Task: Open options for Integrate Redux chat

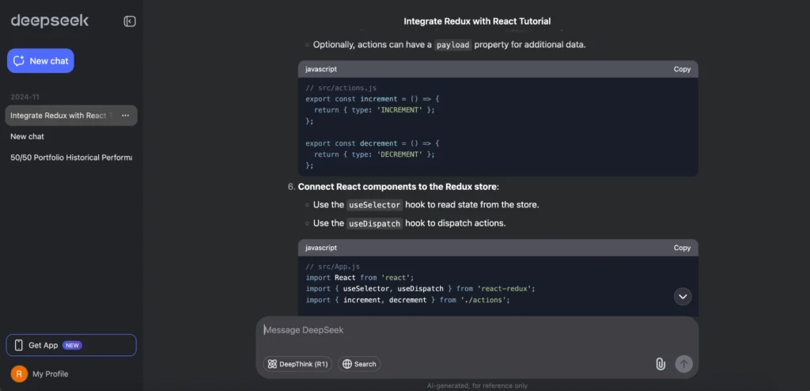Action: [125, 116]
